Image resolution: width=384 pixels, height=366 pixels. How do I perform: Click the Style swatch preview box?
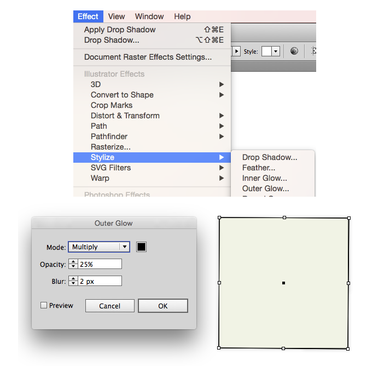point(266,52)
